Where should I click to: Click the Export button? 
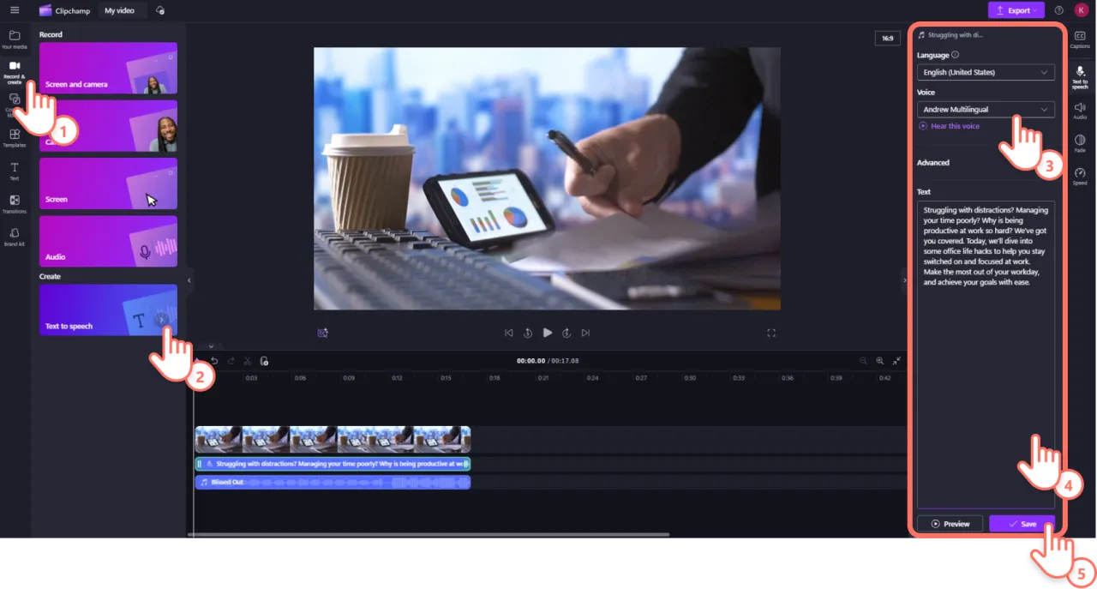tap(1016, 10)
